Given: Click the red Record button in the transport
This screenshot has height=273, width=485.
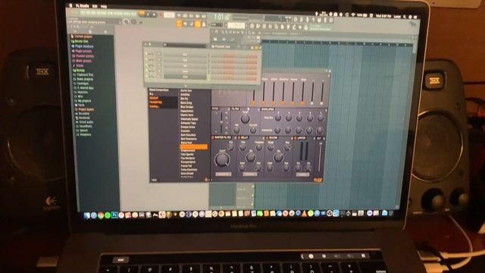Looking at the screenshot, I should tap(161, 15).
